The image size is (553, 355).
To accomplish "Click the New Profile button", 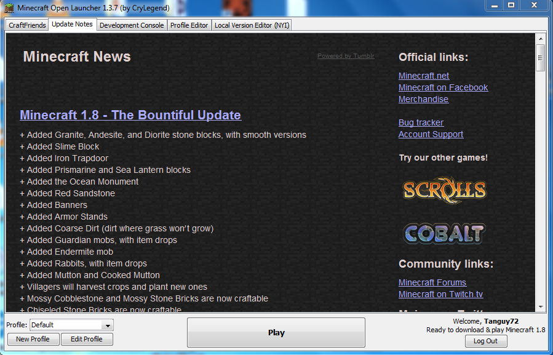I will [x=33, y=339].
